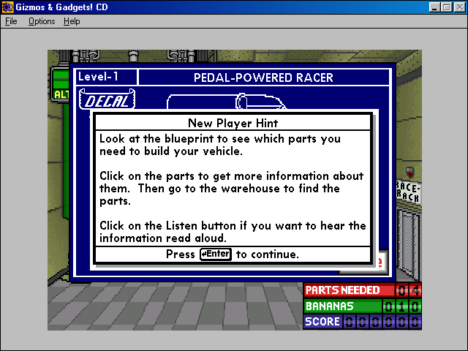Click the Race-Track sign
The image size is (468, 351).
(408, 192)
